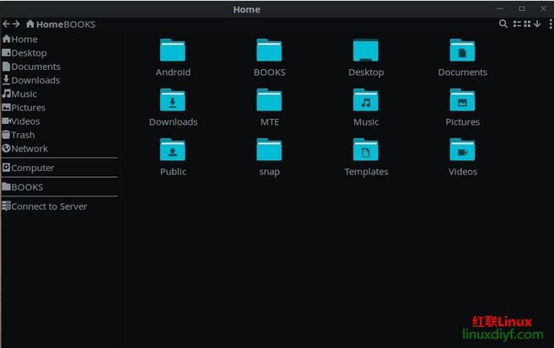This screenshot has height=348, width=554.
Task: Click the search magnifier icon
Action: 503,24
